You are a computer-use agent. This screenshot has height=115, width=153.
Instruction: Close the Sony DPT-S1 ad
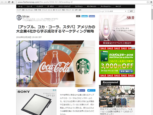click(x=55, y=90)
